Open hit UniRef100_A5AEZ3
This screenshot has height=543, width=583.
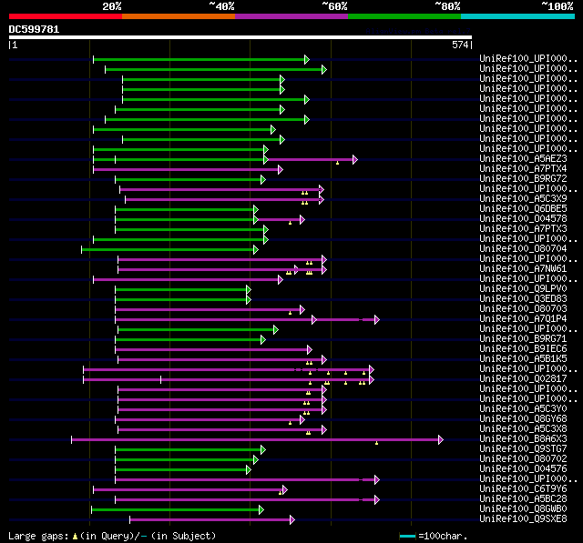click(523, 158)
